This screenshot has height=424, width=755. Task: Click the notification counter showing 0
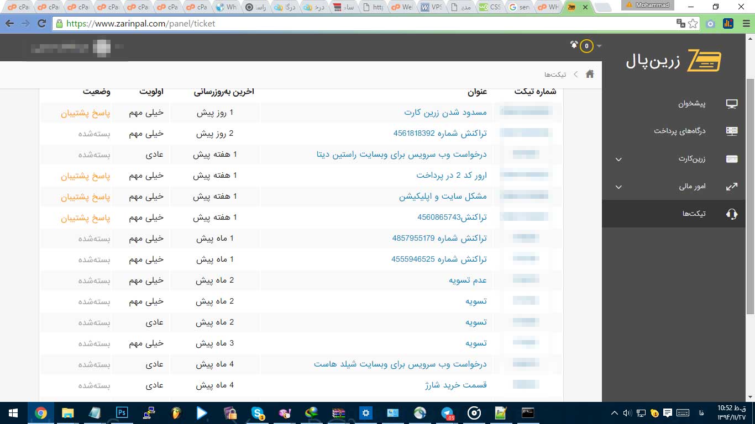586,46
